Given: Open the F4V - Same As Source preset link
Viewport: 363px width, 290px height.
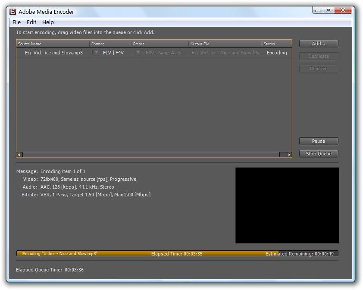Looking at the screenshot, I should [166, 53].
